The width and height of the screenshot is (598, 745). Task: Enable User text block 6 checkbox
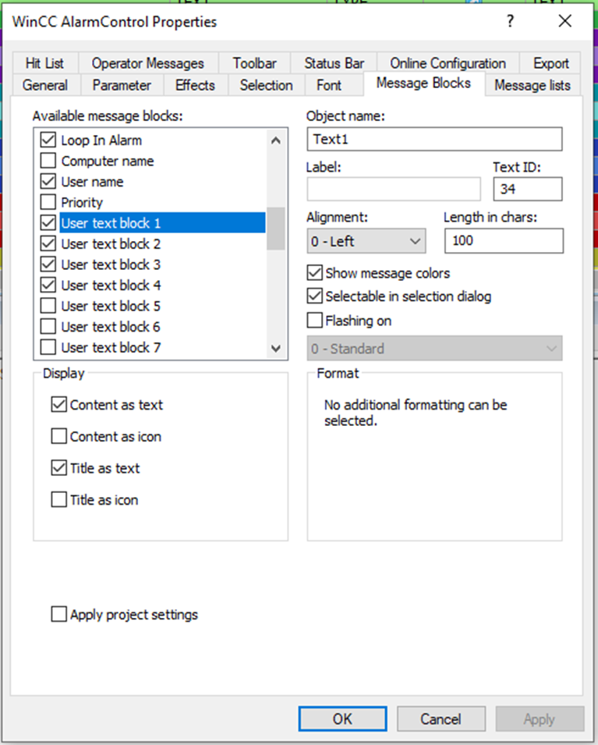pos(48,327)
